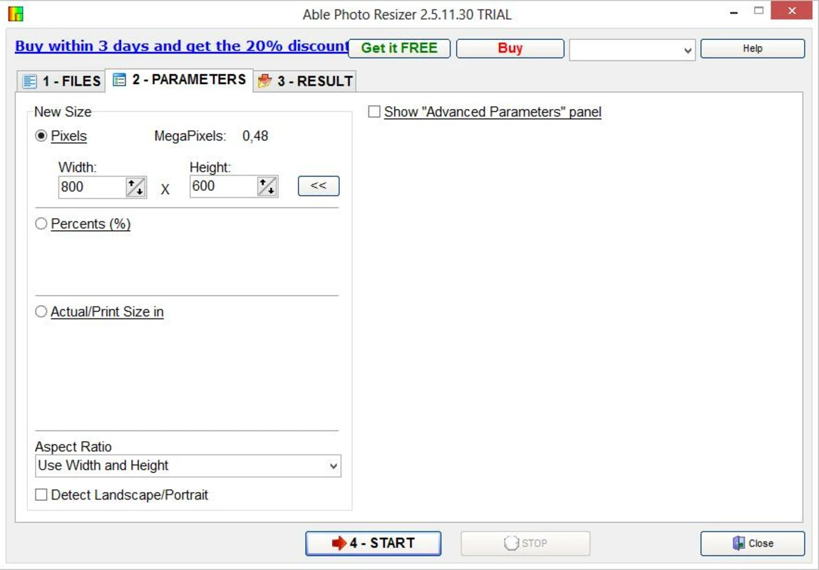This screenshot has height=570, width=819.
Task: Switch to the 1 - FILES tab
Action: (61, 81)
